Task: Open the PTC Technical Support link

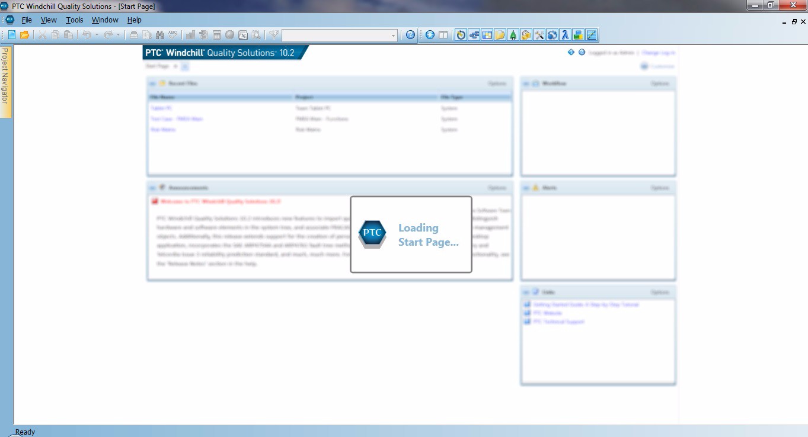Action: point(558,322)
